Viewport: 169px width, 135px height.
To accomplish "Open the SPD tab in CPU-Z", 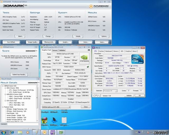I will 122,51.
